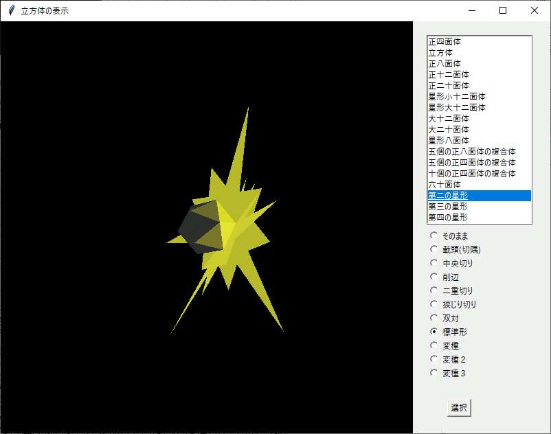Choose the 中央切り radio option
The width and height of the screenshot is (551, 434).
434,263
